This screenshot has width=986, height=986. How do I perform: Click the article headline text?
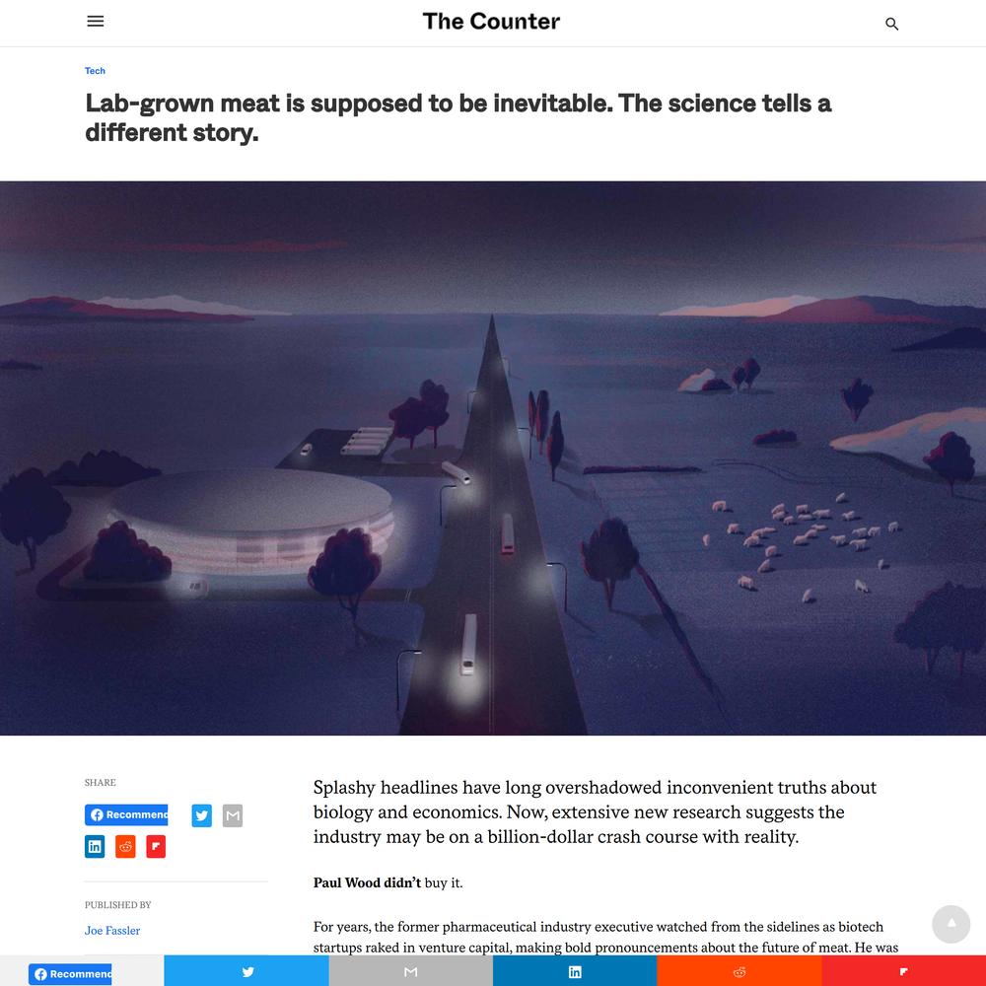click(x=458, y=117)
